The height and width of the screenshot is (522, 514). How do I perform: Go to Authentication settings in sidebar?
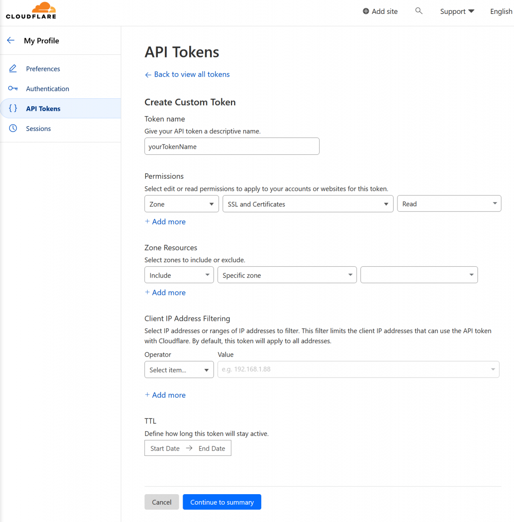47,89
